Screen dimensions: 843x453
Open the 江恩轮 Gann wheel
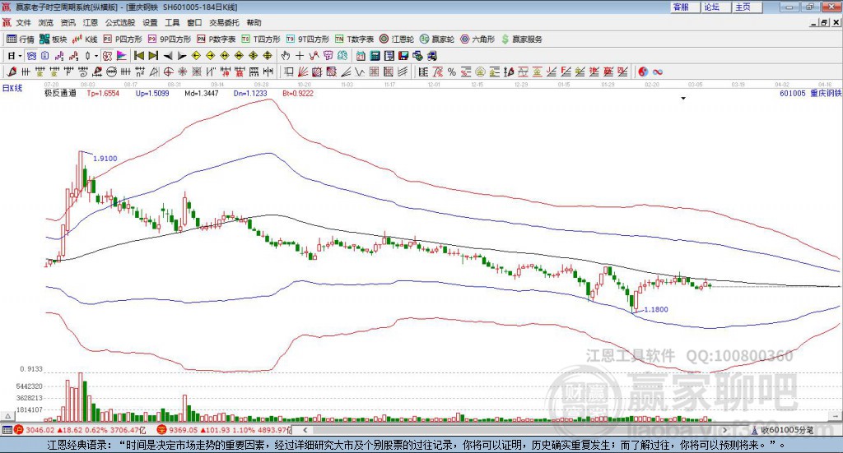(397, 39)
